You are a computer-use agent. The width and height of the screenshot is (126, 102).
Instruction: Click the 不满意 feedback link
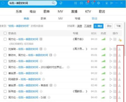click(x=88, y=26)
